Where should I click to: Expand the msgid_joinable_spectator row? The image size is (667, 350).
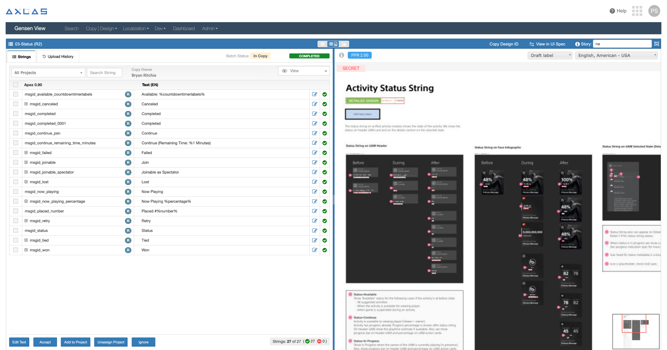26,172
